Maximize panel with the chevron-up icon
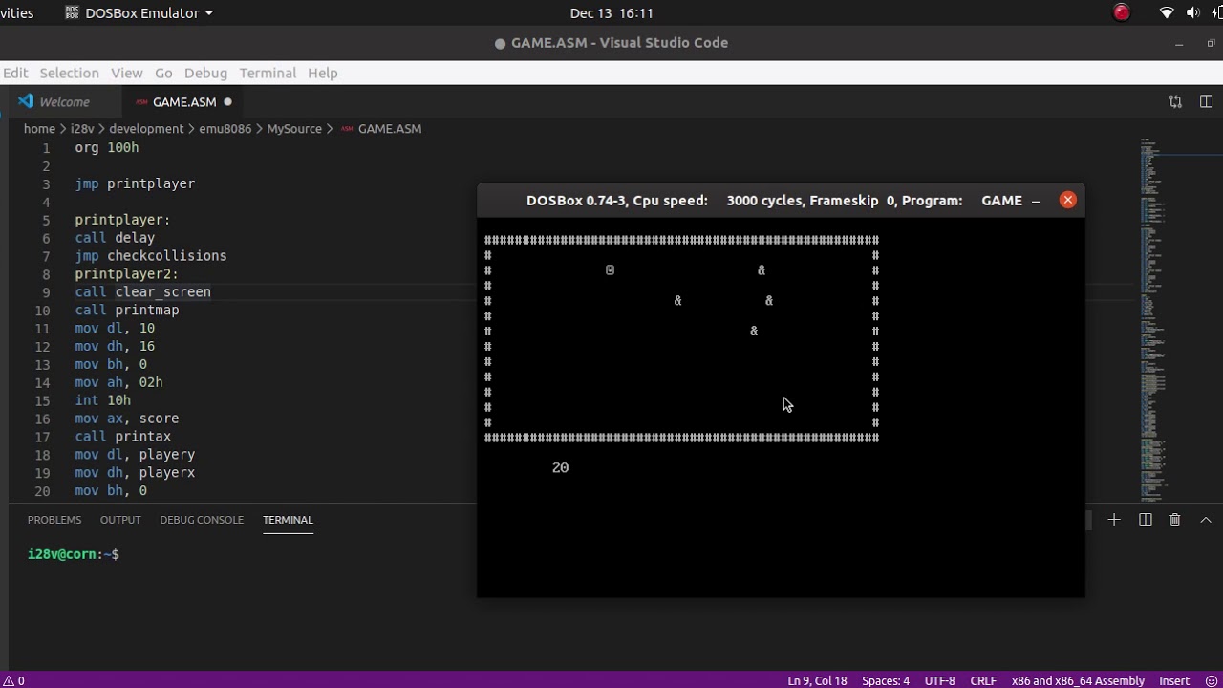Screen dimensions: 1223x688 click(1206, 520)
